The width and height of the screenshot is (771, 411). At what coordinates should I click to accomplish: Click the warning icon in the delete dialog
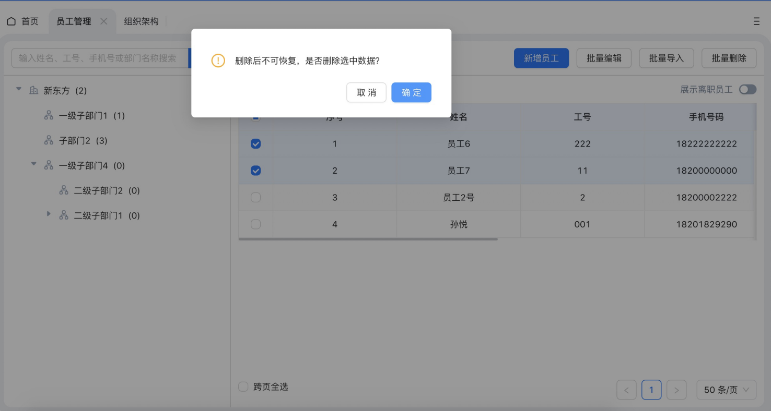pyautogui.click(x=218, y=61)
